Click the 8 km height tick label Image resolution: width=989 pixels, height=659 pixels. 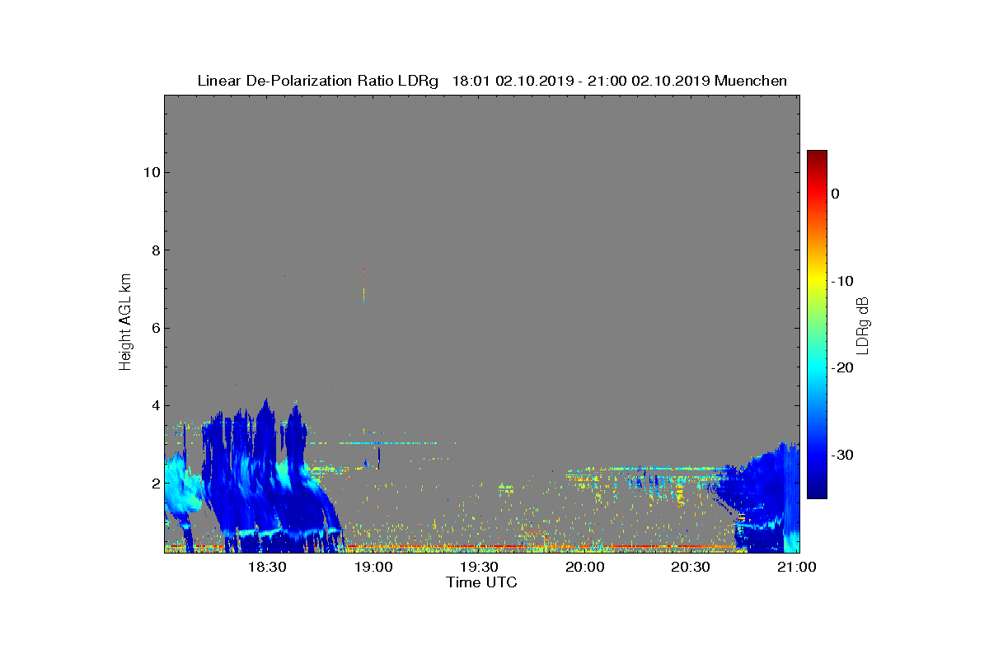coord(155,250)
